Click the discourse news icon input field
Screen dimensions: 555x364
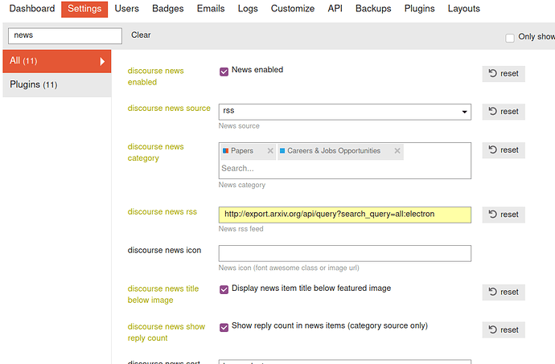345,253
